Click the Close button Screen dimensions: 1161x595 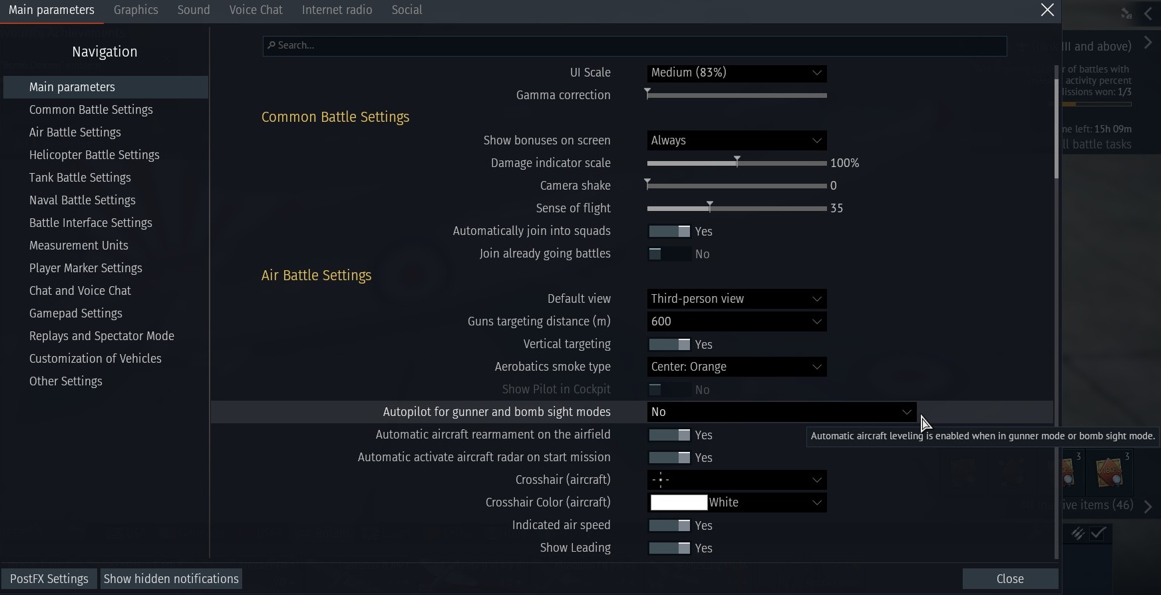(1010, 579)
